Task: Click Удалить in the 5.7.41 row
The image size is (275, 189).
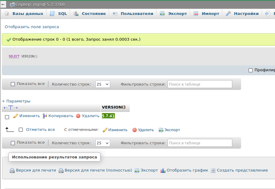Action: point(91,116)
